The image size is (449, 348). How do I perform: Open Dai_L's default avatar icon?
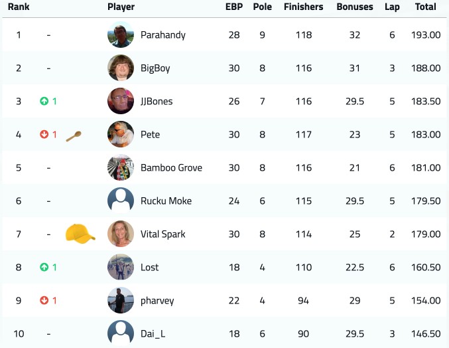[x=121, y=333]
